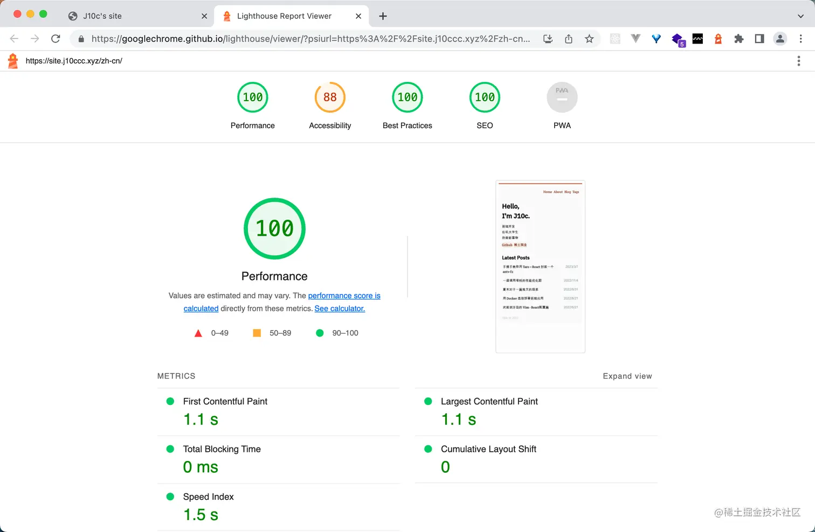Open the See calculator link
The image size is (815, 532).
coord(340,309)
